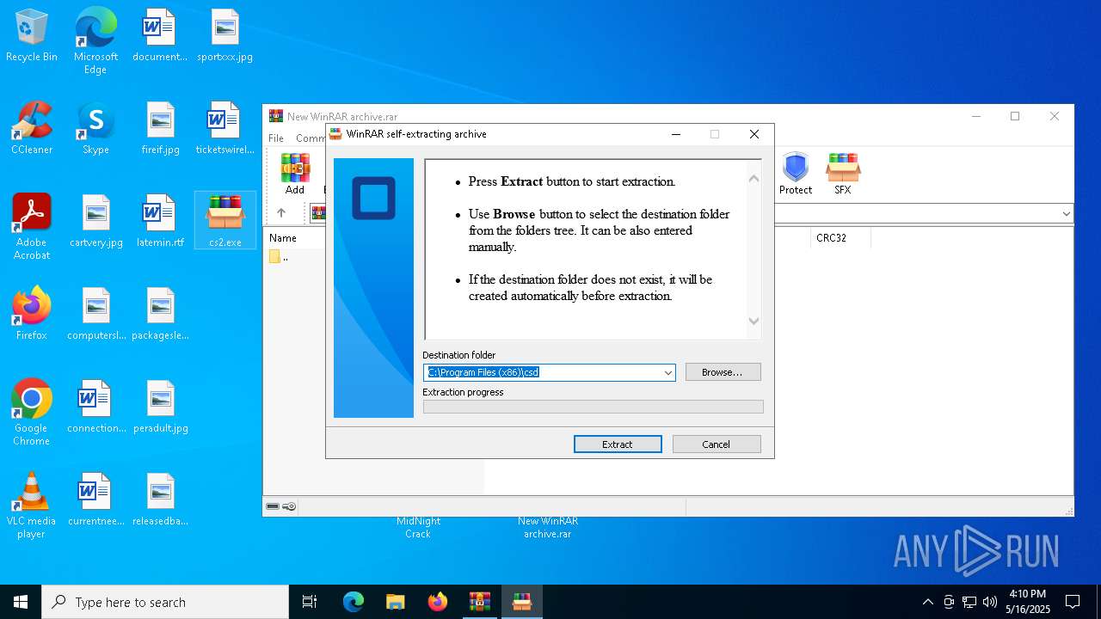The height and width of the screenshot is (619, 1101).
Task: Open Google Chrome desktop shortcut
Action: pos(32,413)
